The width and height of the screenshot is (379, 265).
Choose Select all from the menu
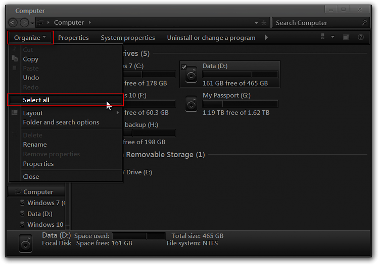point(65,100)
